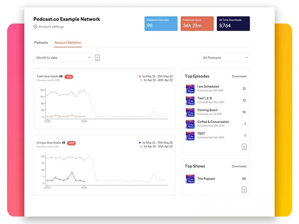299x224 pixels.
Task: Download statistics using icon beside date dropdown
Action: [97, 58]
